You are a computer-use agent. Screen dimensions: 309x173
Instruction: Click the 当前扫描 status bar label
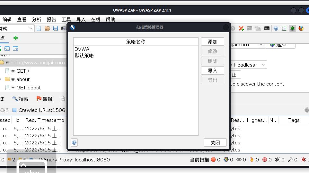(x=199, y=159)
